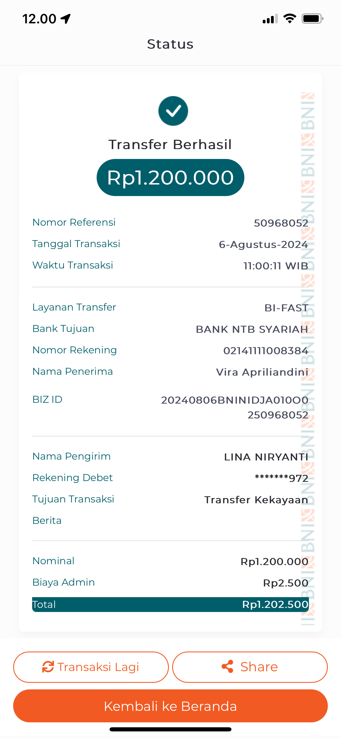The width and height of the screenshot is (341, 738).
Task: Tap the share icon
Action: pyautogui.click(x=228, y=667)
